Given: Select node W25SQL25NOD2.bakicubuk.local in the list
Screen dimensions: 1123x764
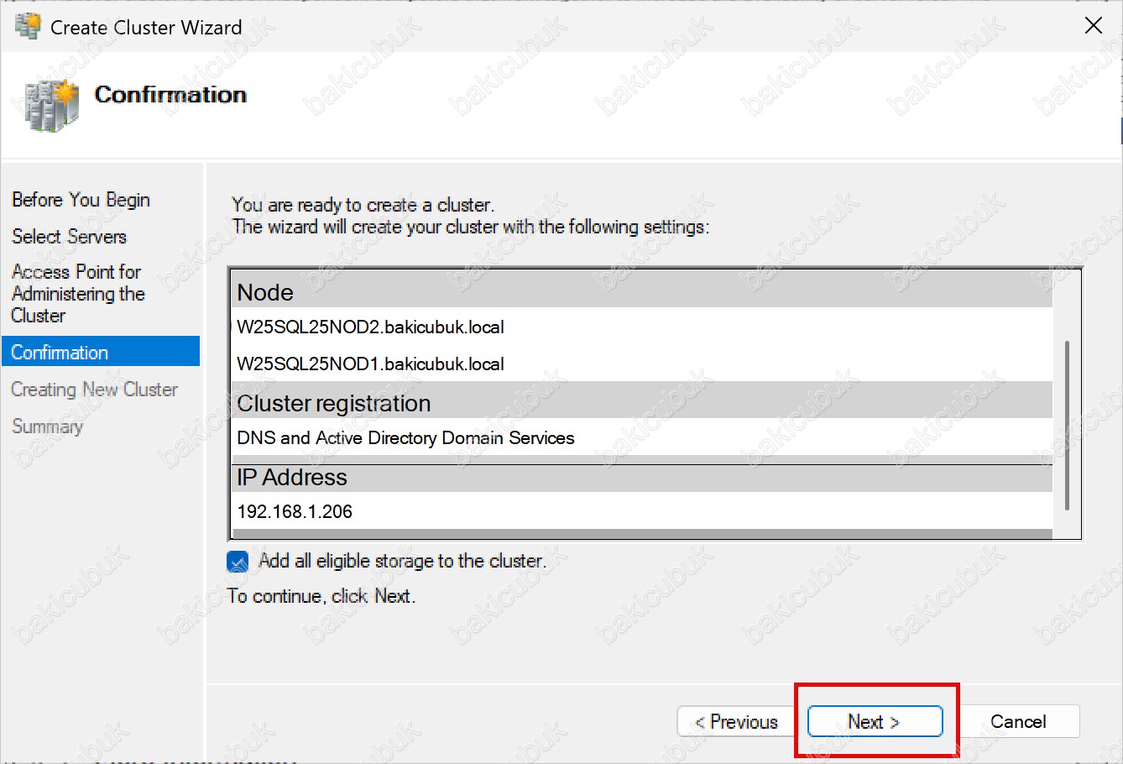Looking at the screenshot, I should click(370, 327).
